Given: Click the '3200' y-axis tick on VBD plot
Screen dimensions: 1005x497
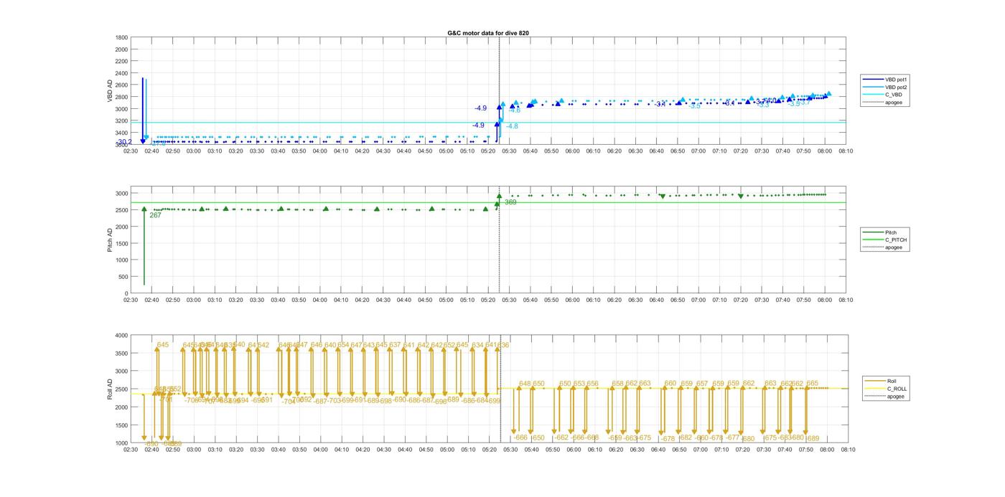Looking at the screenshot, I should tap(121, 120).
